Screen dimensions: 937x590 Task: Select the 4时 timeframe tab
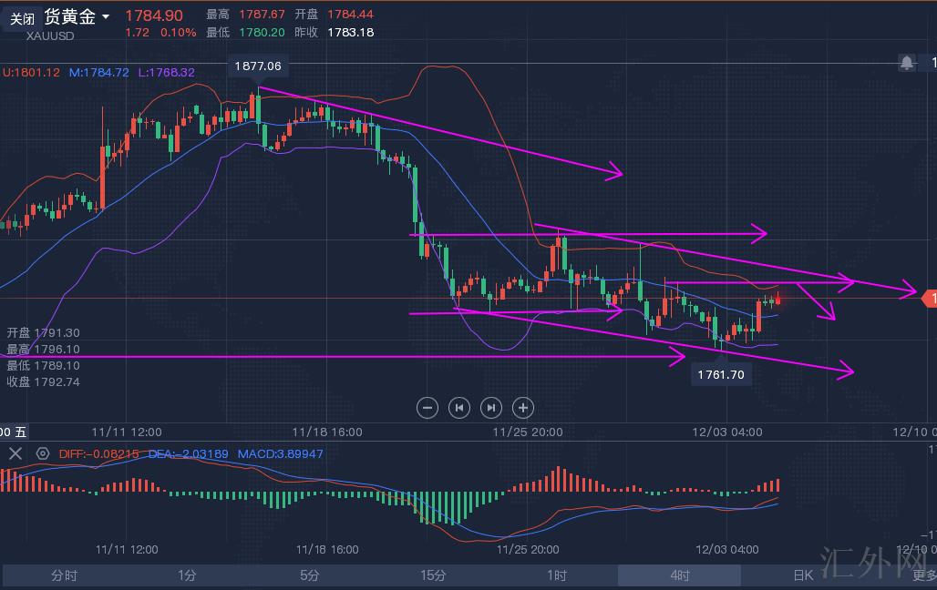[x=679, y=575]
